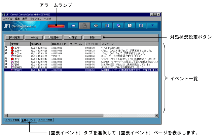Click the 警戒 cross icon on KAXX1001-E row
The image size is (219, 138).
point(12,62)
